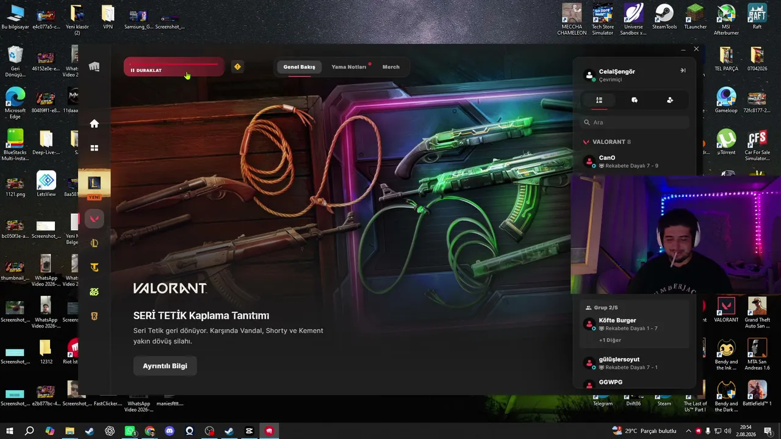Select the TEL PARÇA desktop folder
The image size is (781, 439).
[726, 59]
